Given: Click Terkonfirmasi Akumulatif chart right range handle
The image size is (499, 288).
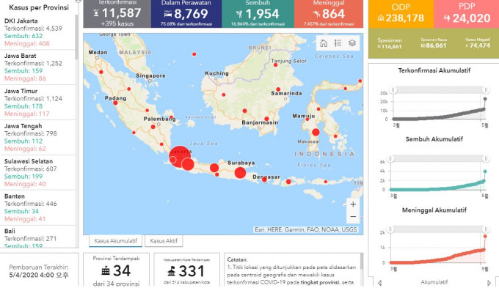Looking at the screenshot, I should [486, 90].
